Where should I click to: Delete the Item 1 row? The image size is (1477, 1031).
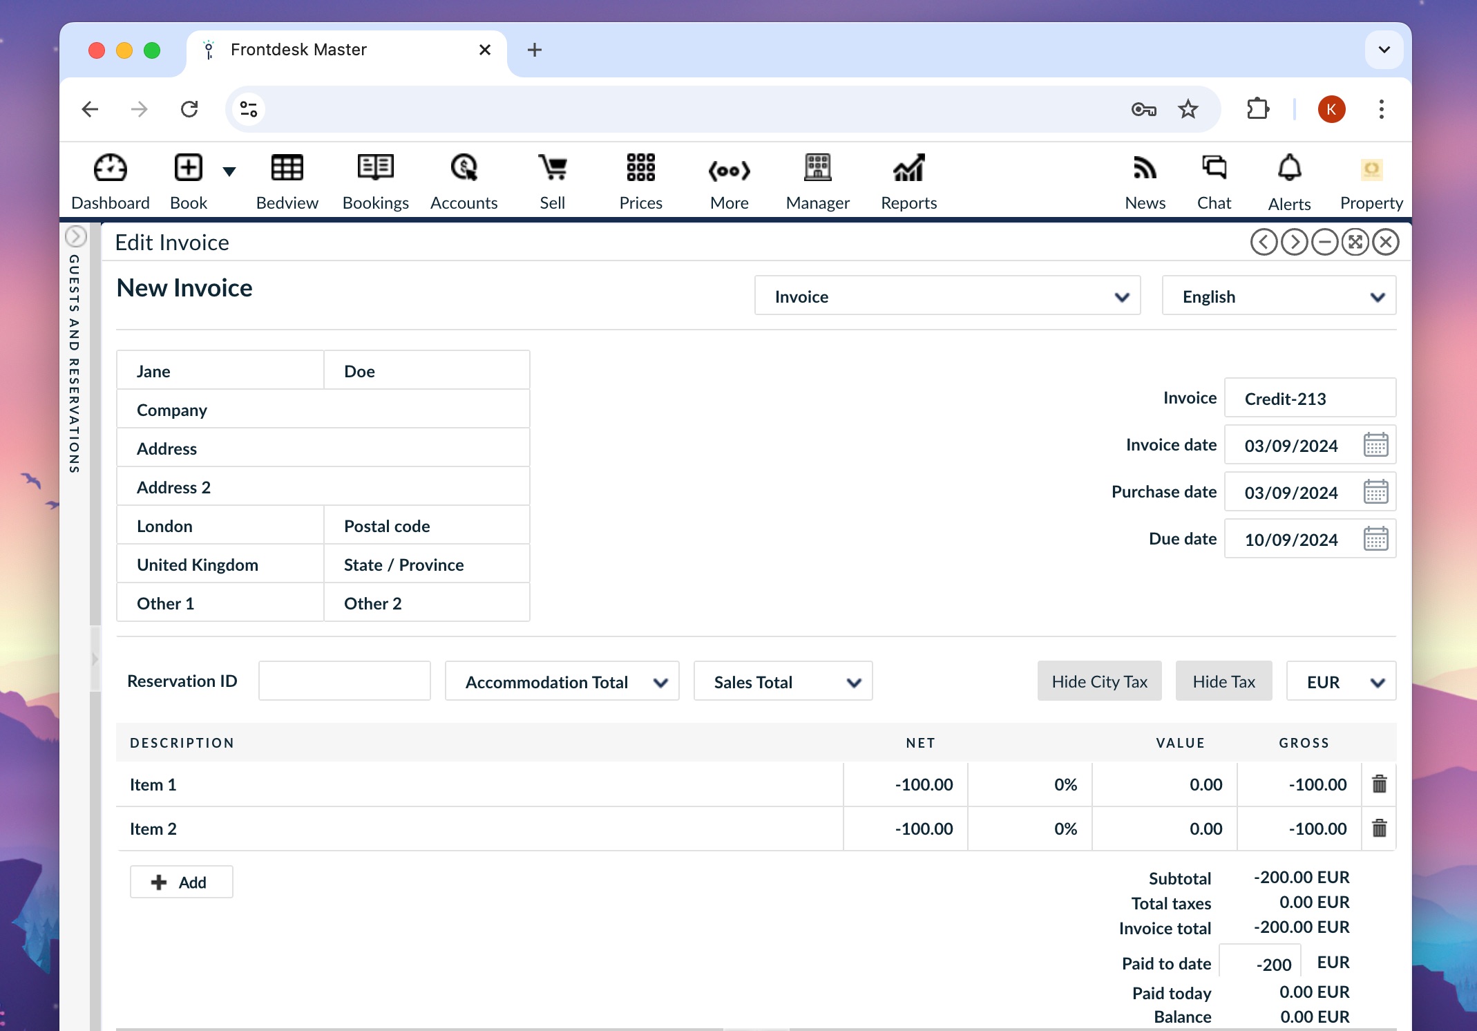[x=1380, y=784]
